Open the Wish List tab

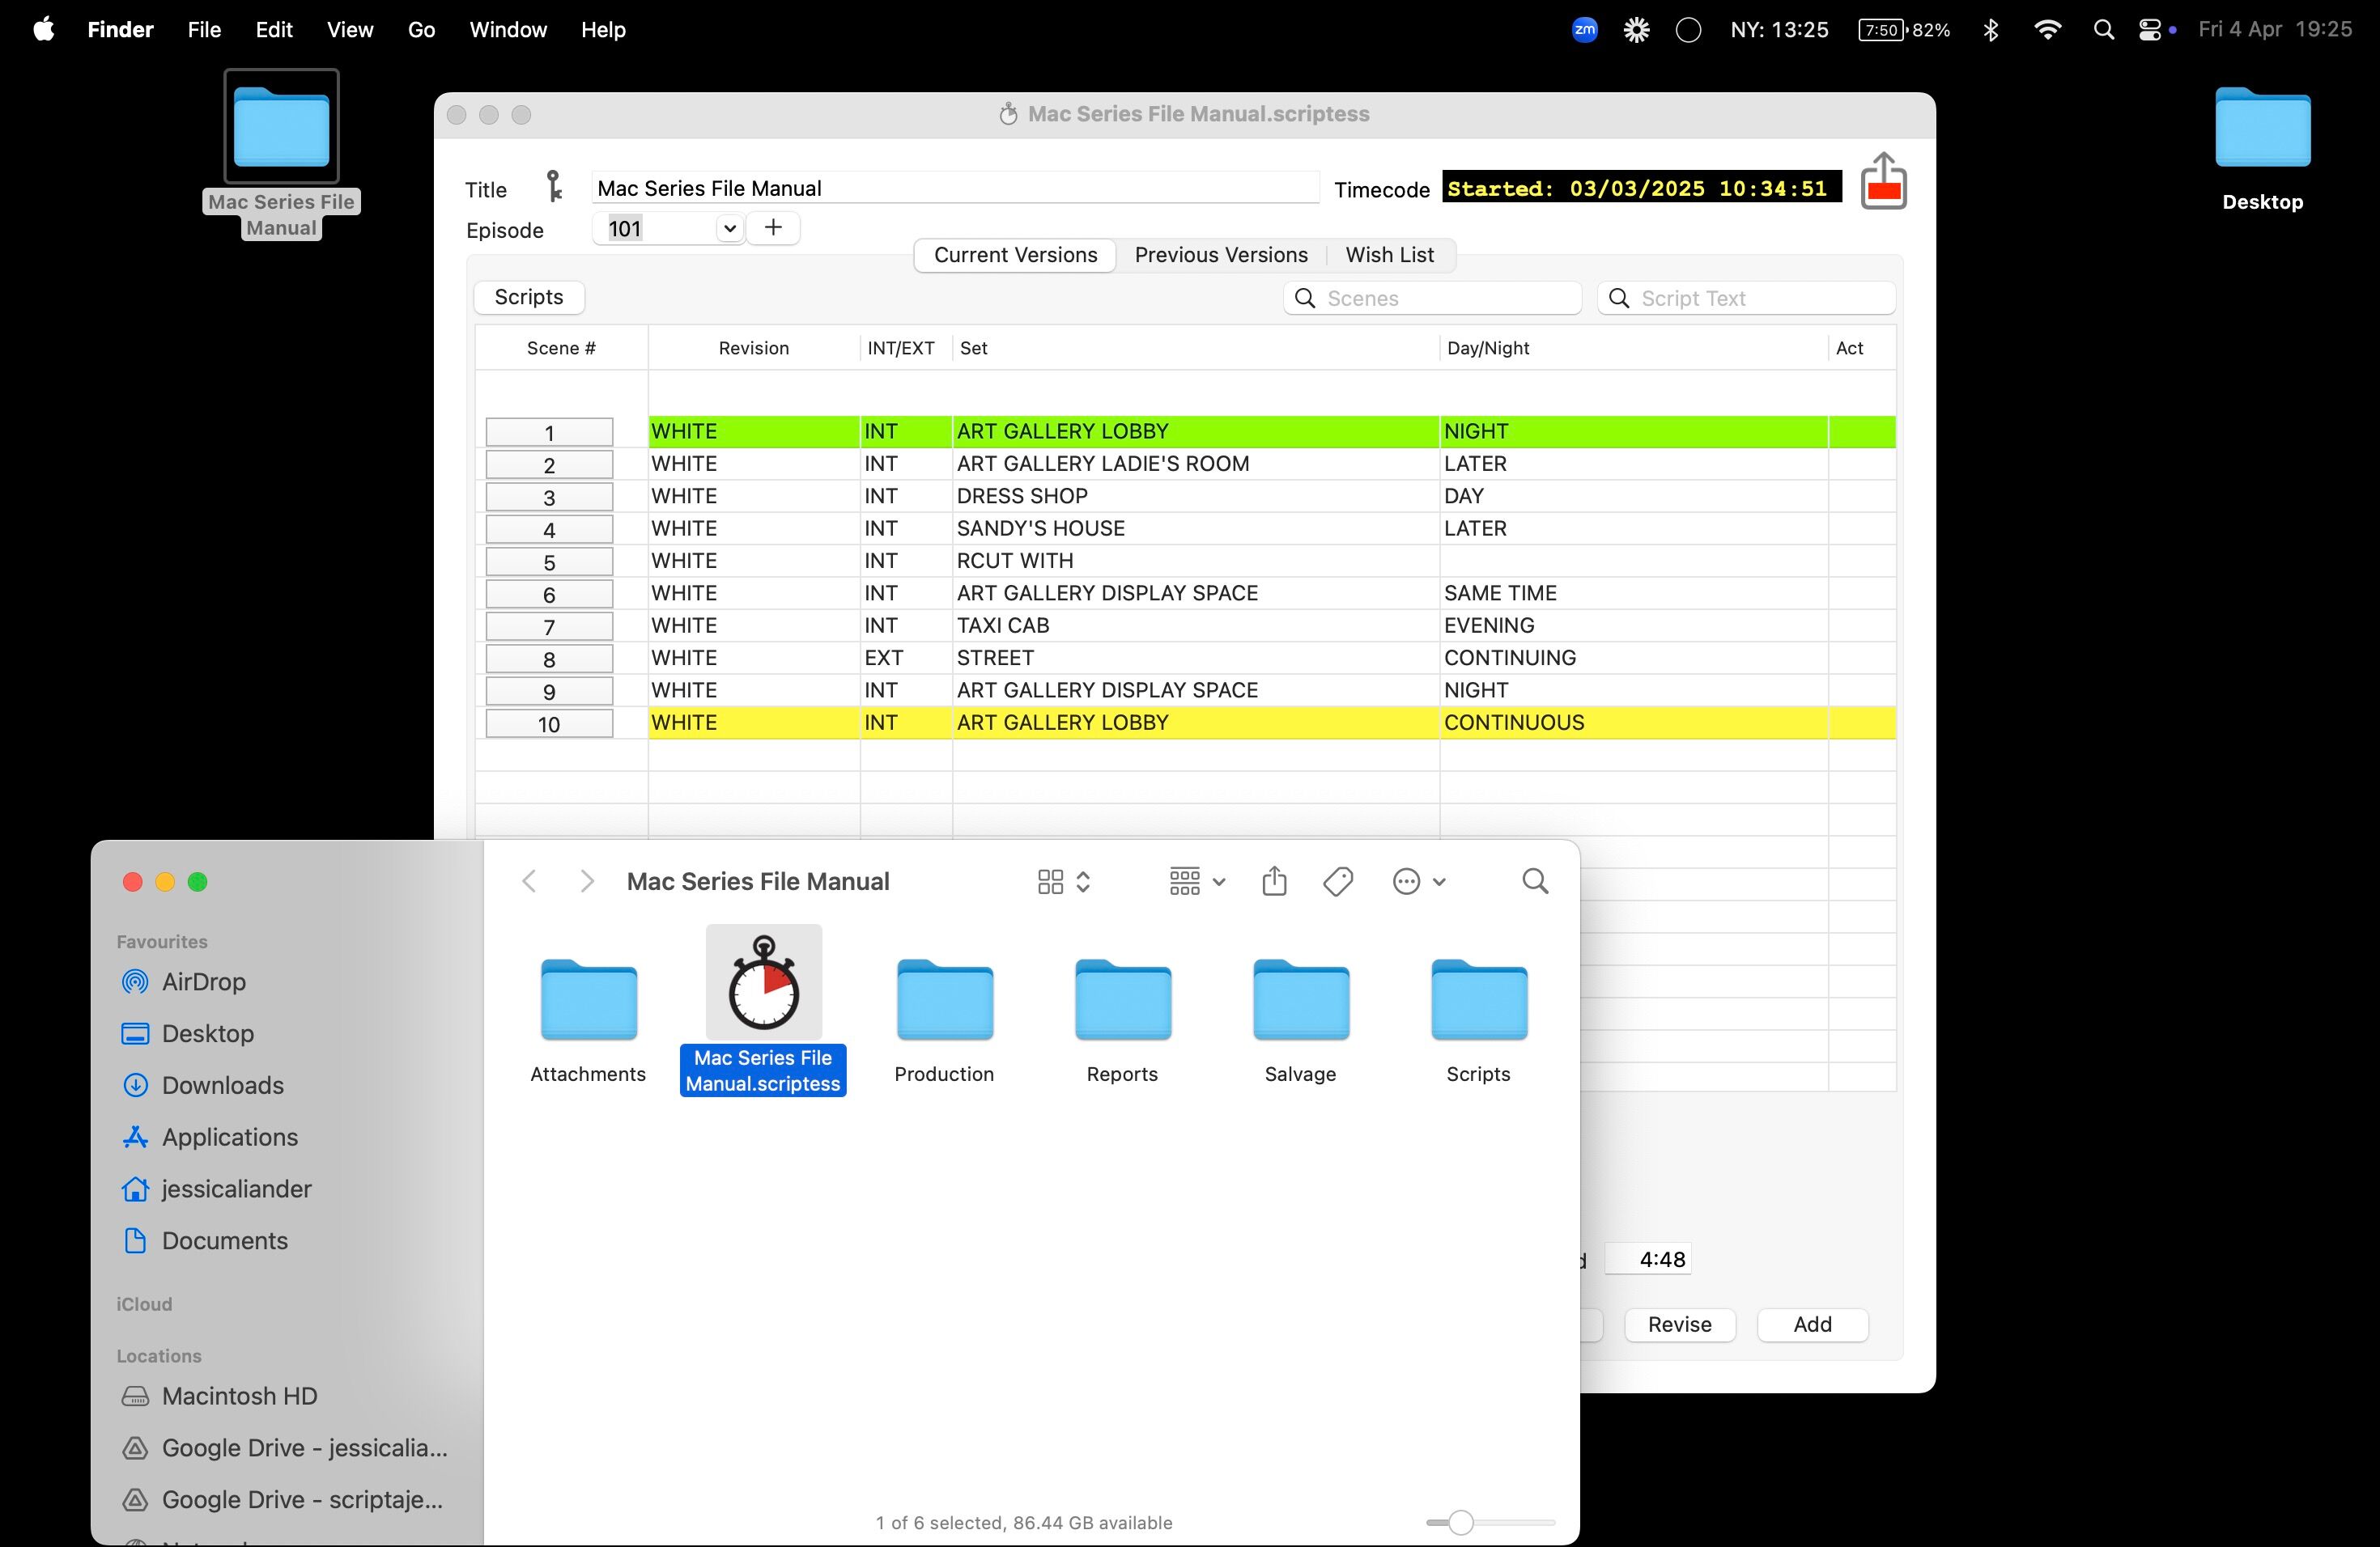click(1388, 255)
